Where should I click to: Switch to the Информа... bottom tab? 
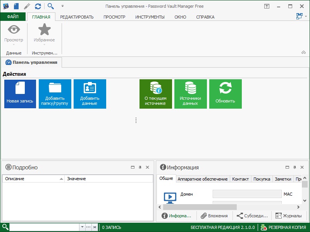(176, 216)
